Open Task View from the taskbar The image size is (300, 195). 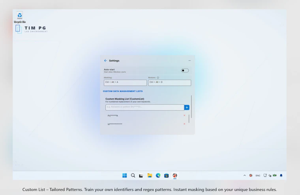tap(141, 176)
